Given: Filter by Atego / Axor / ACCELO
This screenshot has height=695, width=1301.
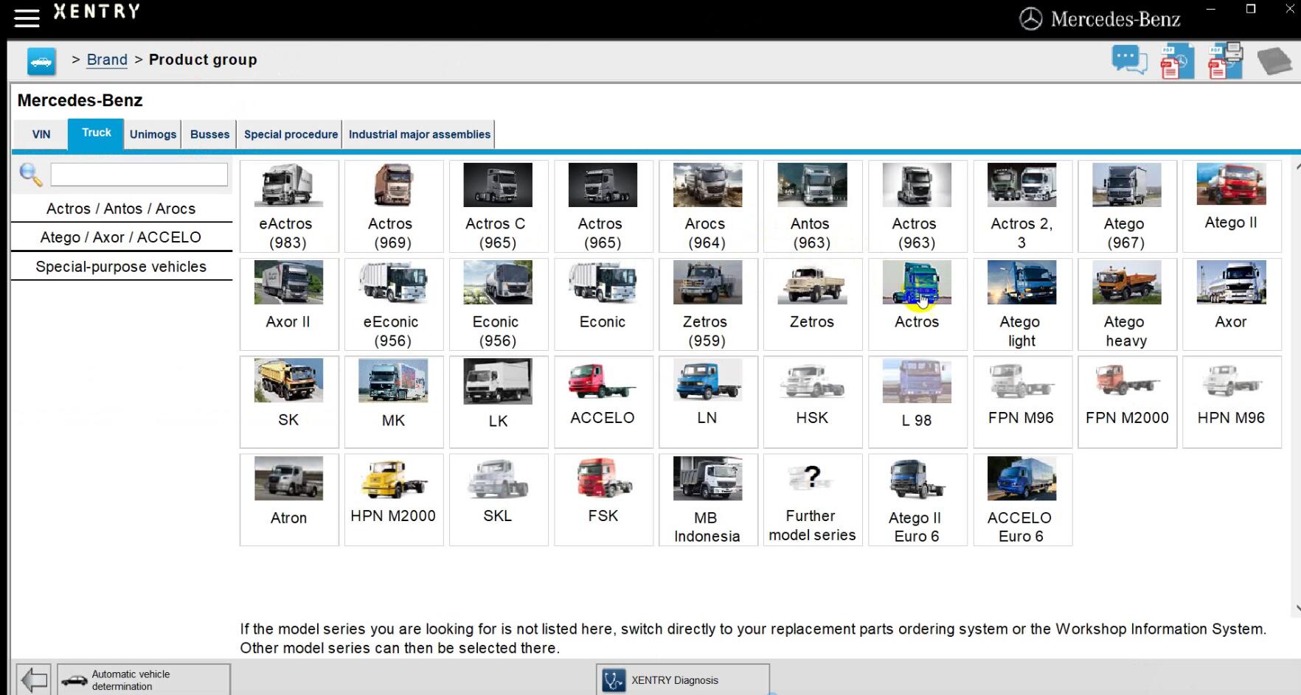Looking at the screenshot, I should pos(121,237).
